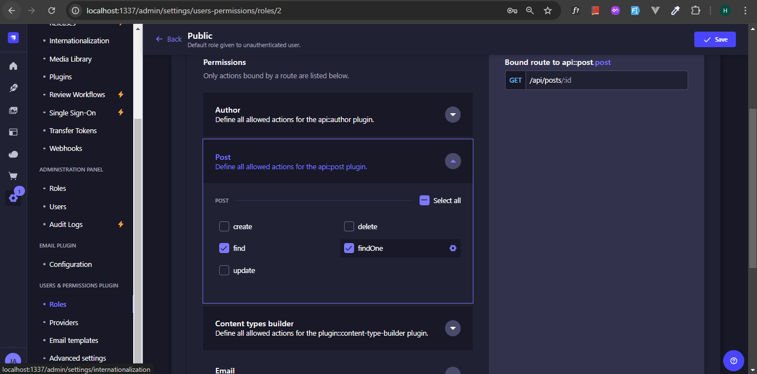
Task: Go to Email templates settings
Action: pos(74,340)
